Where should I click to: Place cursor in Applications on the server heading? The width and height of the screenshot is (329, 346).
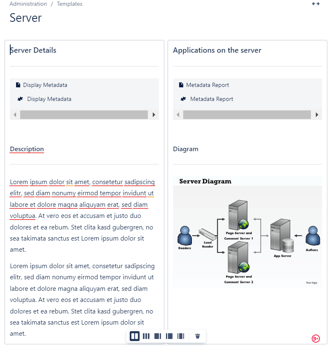(x=217, y=50)
